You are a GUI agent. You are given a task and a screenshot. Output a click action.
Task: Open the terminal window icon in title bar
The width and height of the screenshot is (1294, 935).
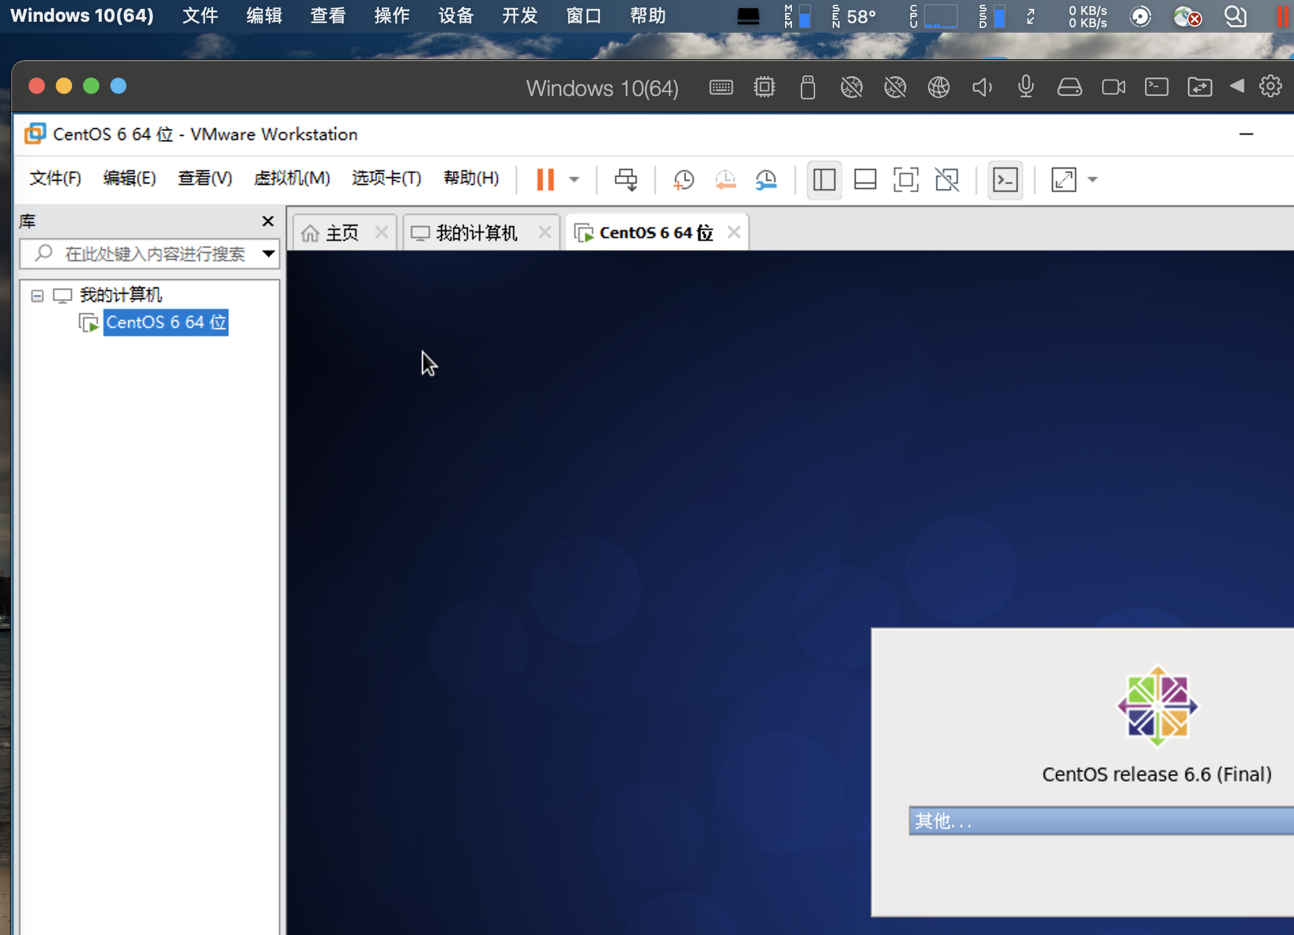tap(1157, 86)
